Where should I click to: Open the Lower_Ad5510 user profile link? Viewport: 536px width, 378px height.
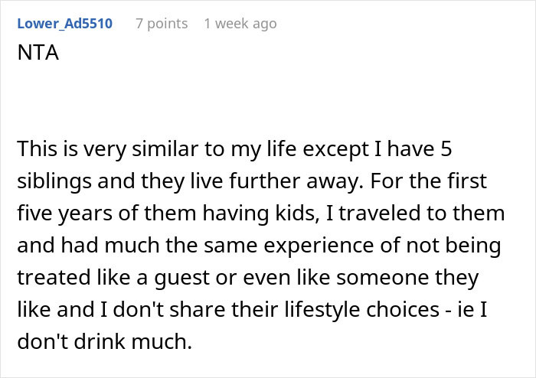[64, 24]
